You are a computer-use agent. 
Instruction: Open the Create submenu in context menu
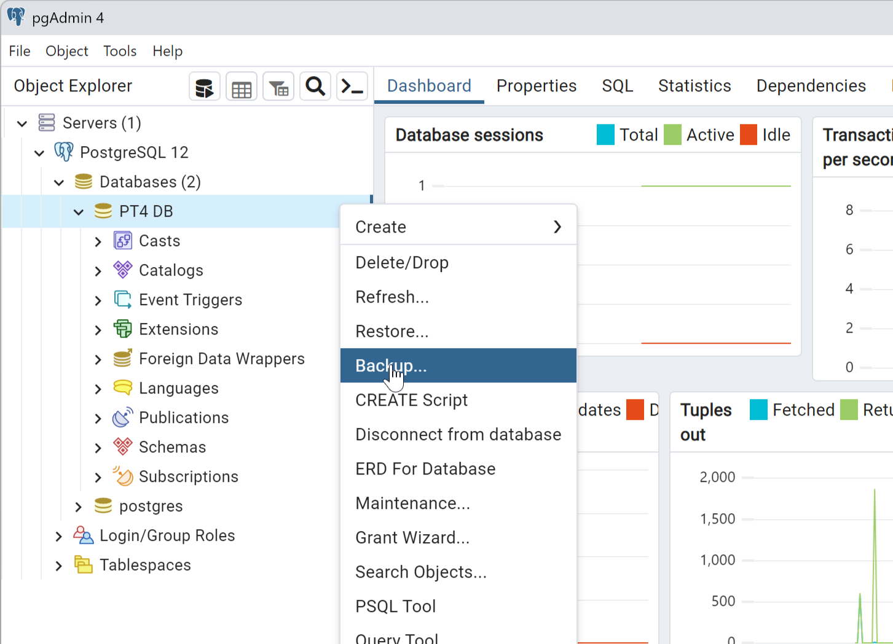(458, 227)
